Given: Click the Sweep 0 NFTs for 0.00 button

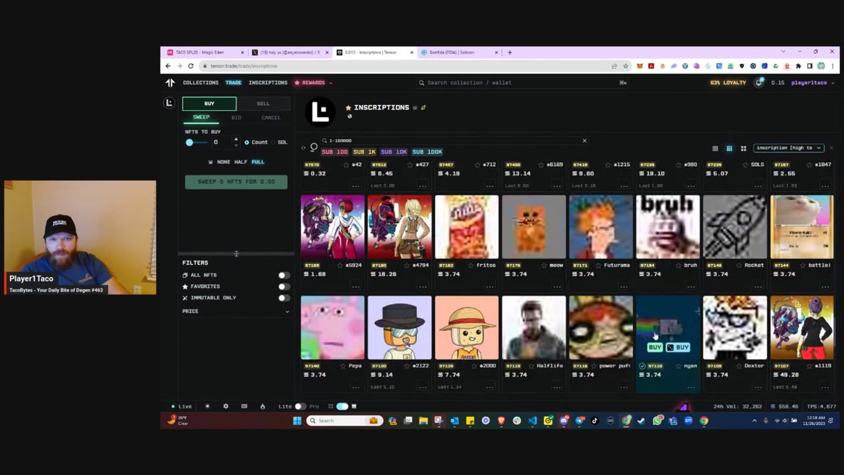Looking at the screenshot, I should tap(236, 181).
